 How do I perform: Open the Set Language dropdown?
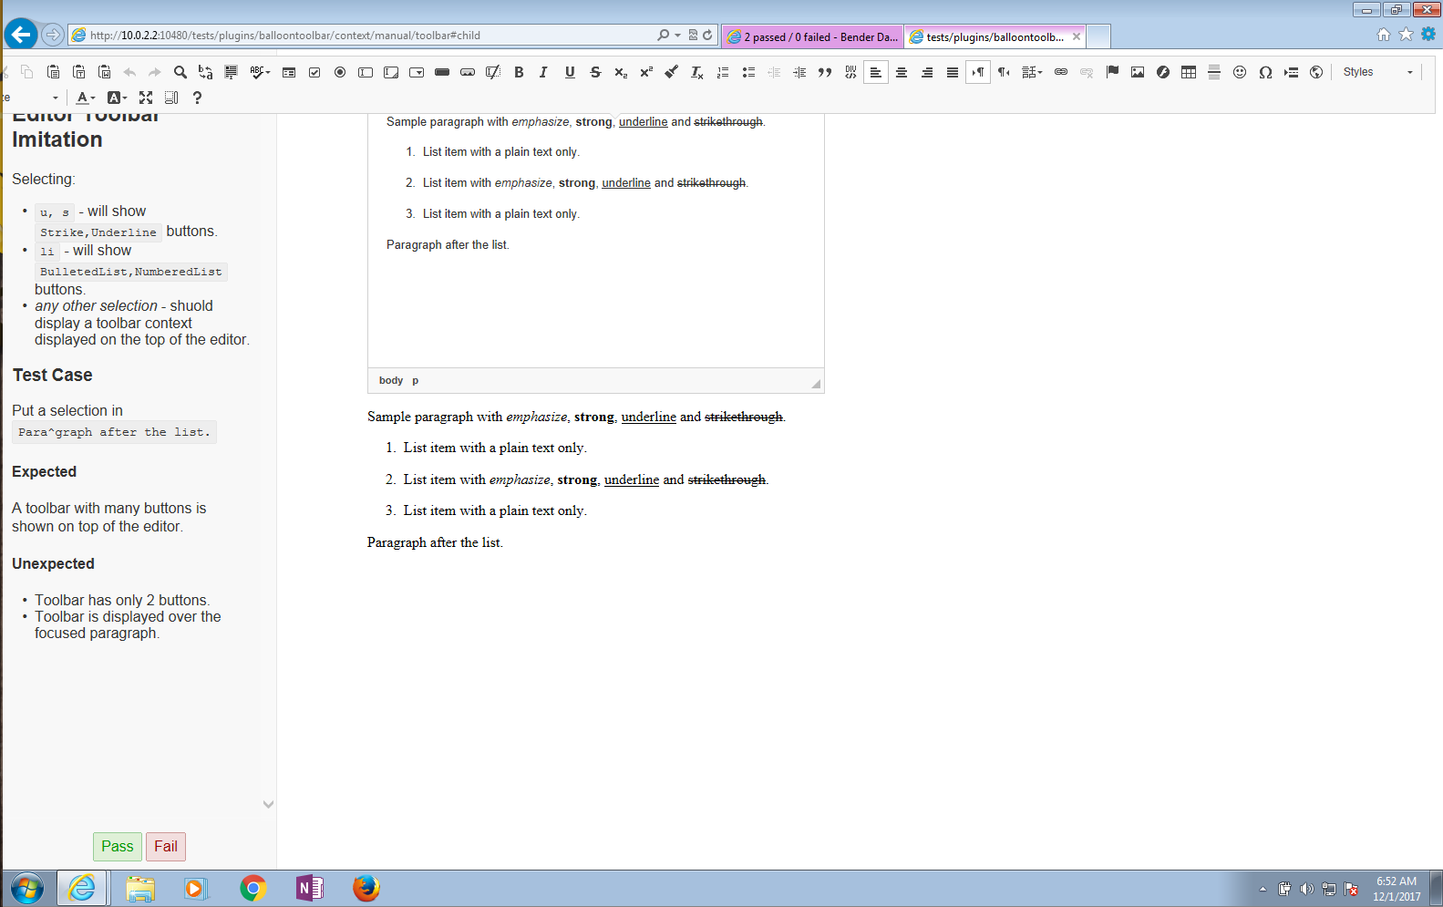pyautogui.click(x=1032, y=72)
